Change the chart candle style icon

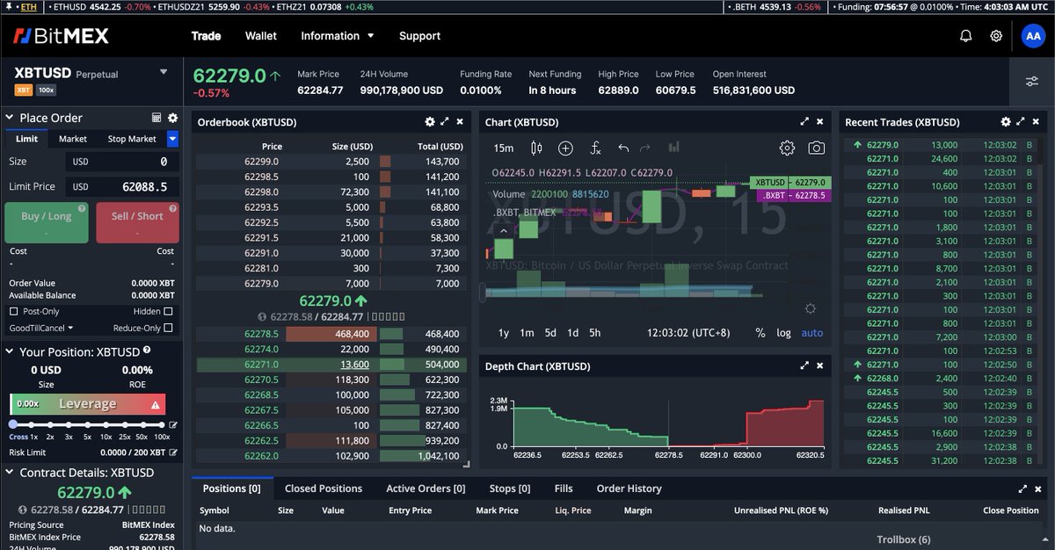click(536, 148)
